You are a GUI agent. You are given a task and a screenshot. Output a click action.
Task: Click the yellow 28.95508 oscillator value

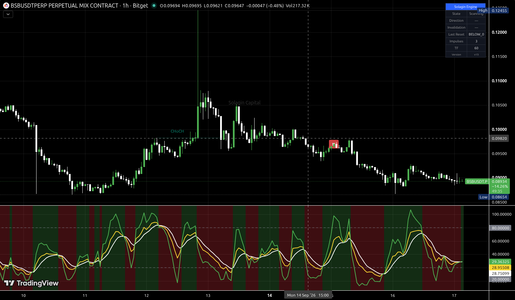(x=500, y=268)
